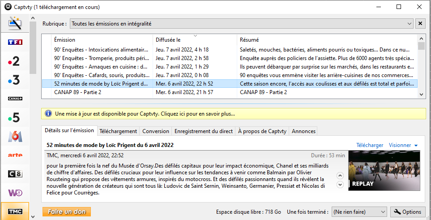This screenshot has width=431, height=220.
Task: Click program list scroll-up arrow
Action: (x=421, y=38)
